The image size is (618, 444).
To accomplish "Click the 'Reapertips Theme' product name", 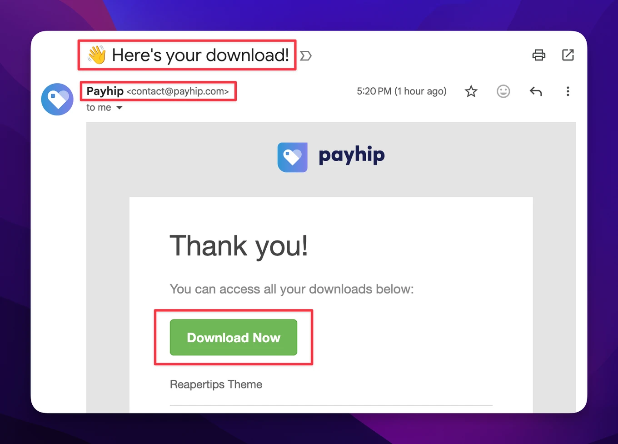I will coord(216,384).
